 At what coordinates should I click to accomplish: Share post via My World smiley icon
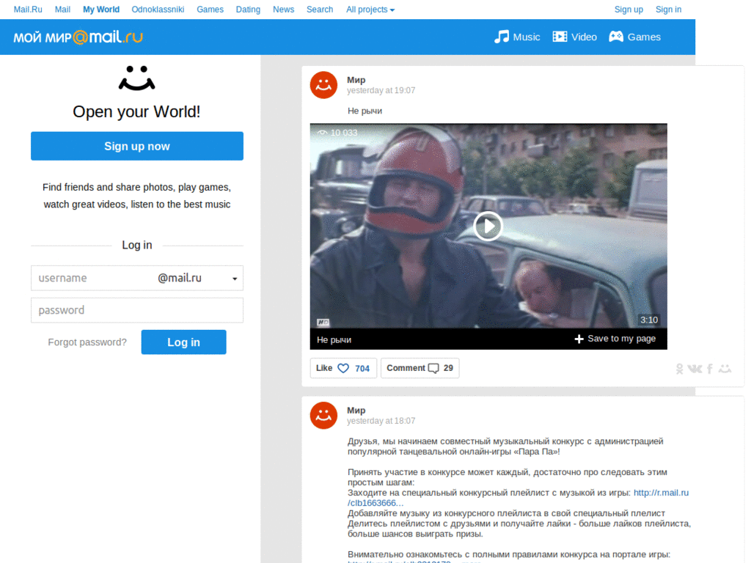725,369
